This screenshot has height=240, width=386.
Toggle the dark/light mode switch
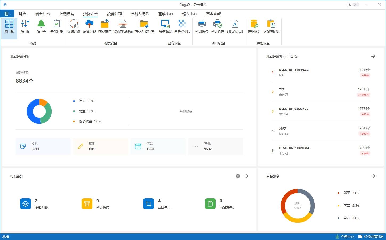pos(353,5)
